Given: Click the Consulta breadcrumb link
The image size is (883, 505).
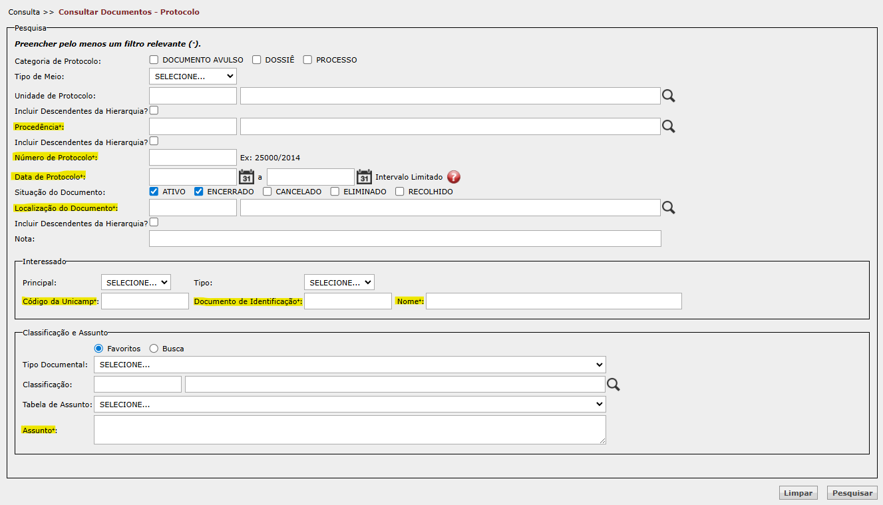Looking at the screenshot, I should click(x=24, y=12).
